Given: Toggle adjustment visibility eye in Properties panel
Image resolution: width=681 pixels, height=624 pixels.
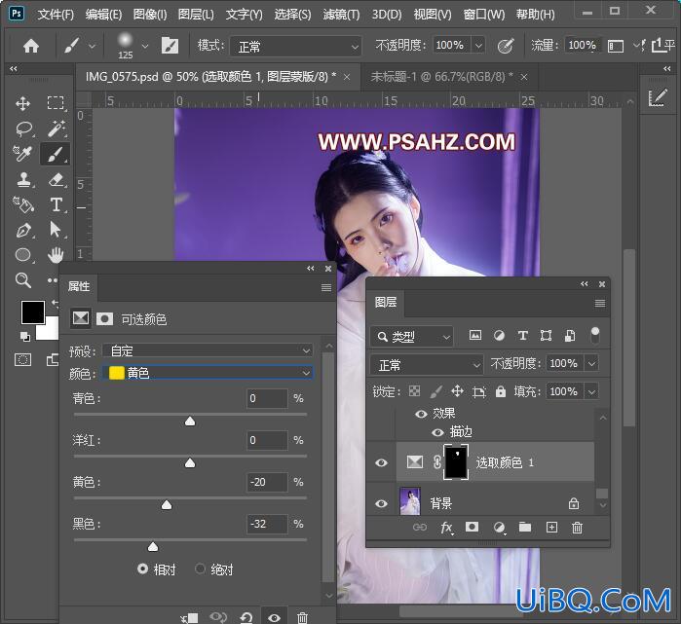Looking at the screenshot, I should [x=274, y=617].
